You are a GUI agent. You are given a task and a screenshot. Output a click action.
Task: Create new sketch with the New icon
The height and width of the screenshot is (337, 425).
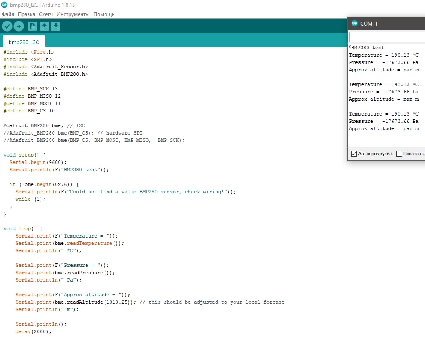[x=32, y=26]
